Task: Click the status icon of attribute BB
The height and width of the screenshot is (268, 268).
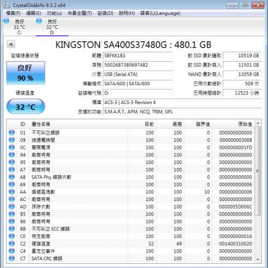Action: click(12, 229)
